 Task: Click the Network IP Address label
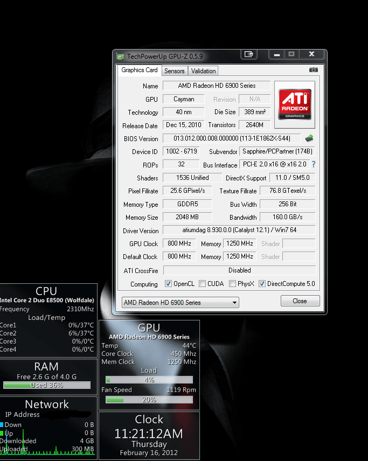coord(22,415)
